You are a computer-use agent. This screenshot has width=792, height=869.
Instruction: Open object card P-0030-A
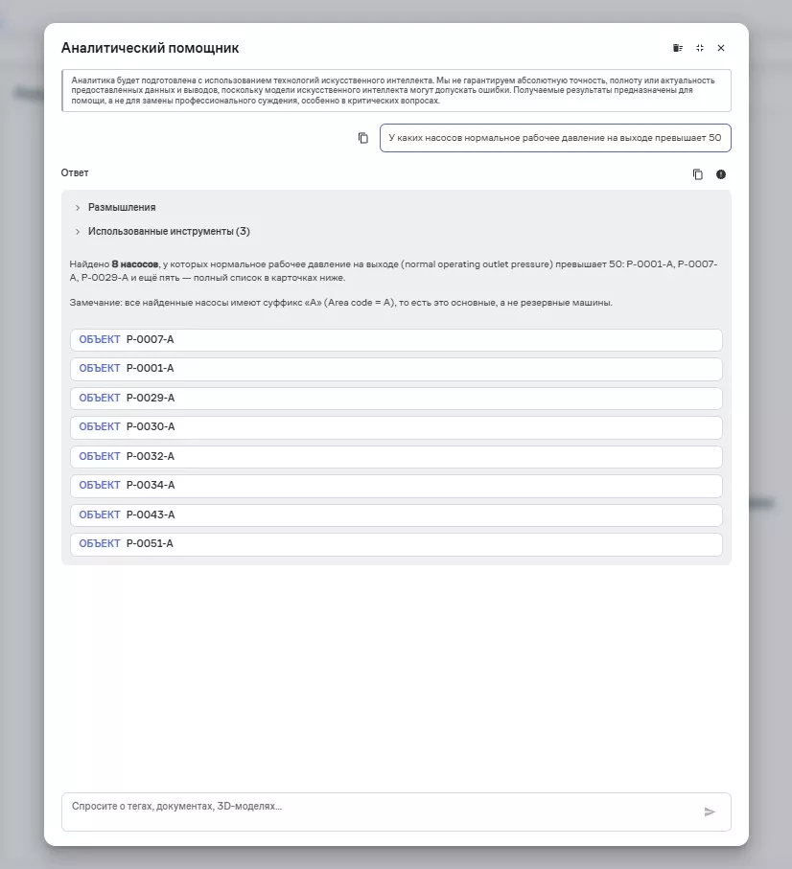pos(396,427)
